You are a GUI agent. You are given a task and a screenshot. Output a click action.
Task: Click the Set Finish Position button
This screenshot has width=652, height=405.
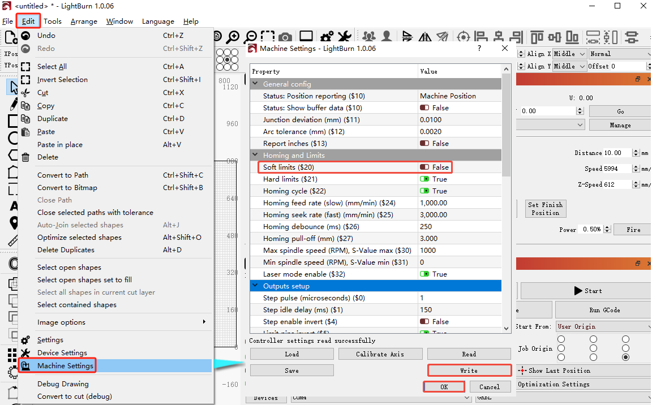point(545,209)
